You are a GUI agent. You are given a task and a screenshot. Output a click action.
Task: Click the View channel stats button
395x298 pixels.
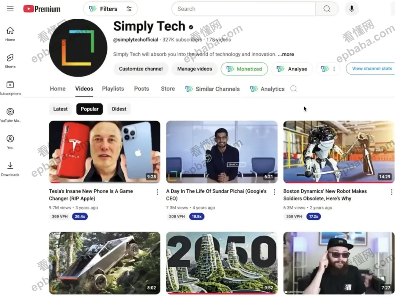coord(371,69)
